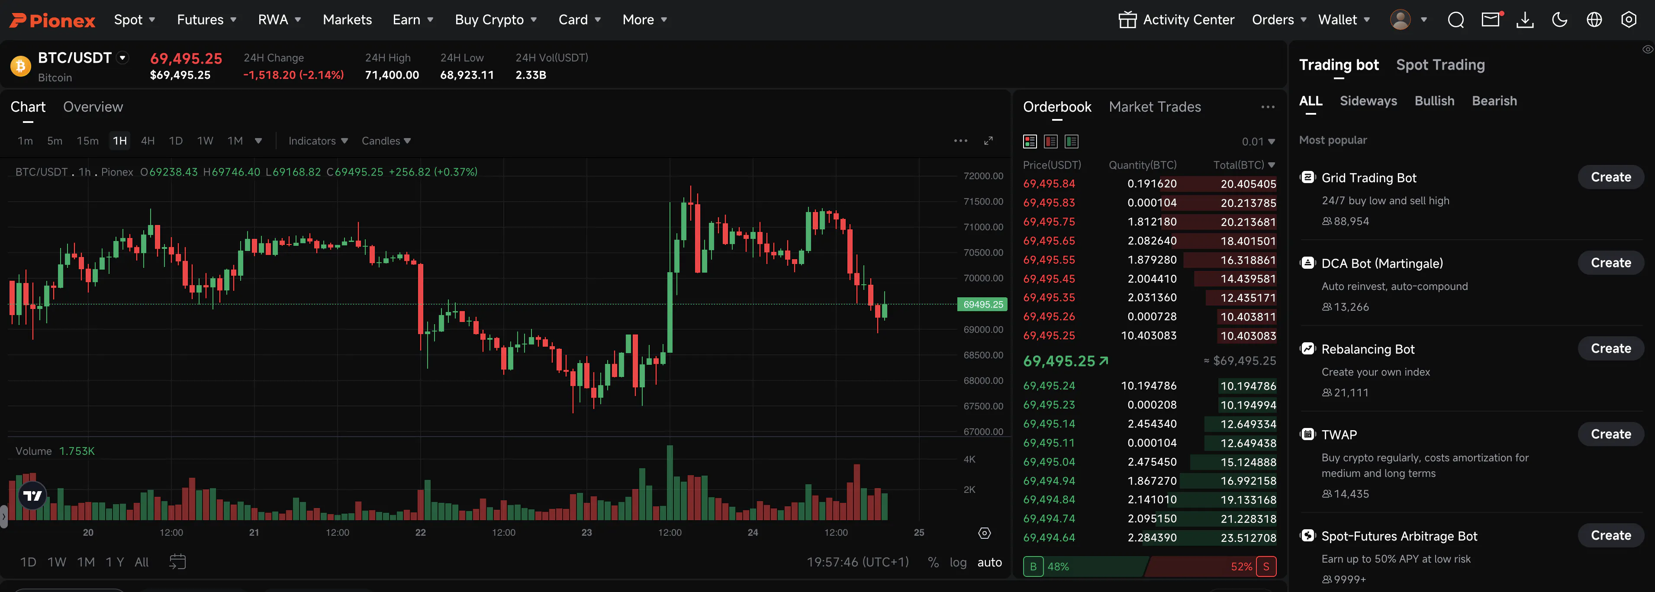Open language globe icon

click(1594, 20)
